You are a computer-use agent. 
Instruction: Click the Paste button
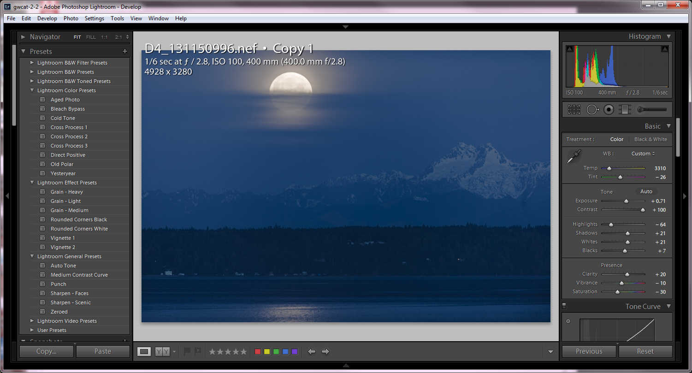click(103, 351)
